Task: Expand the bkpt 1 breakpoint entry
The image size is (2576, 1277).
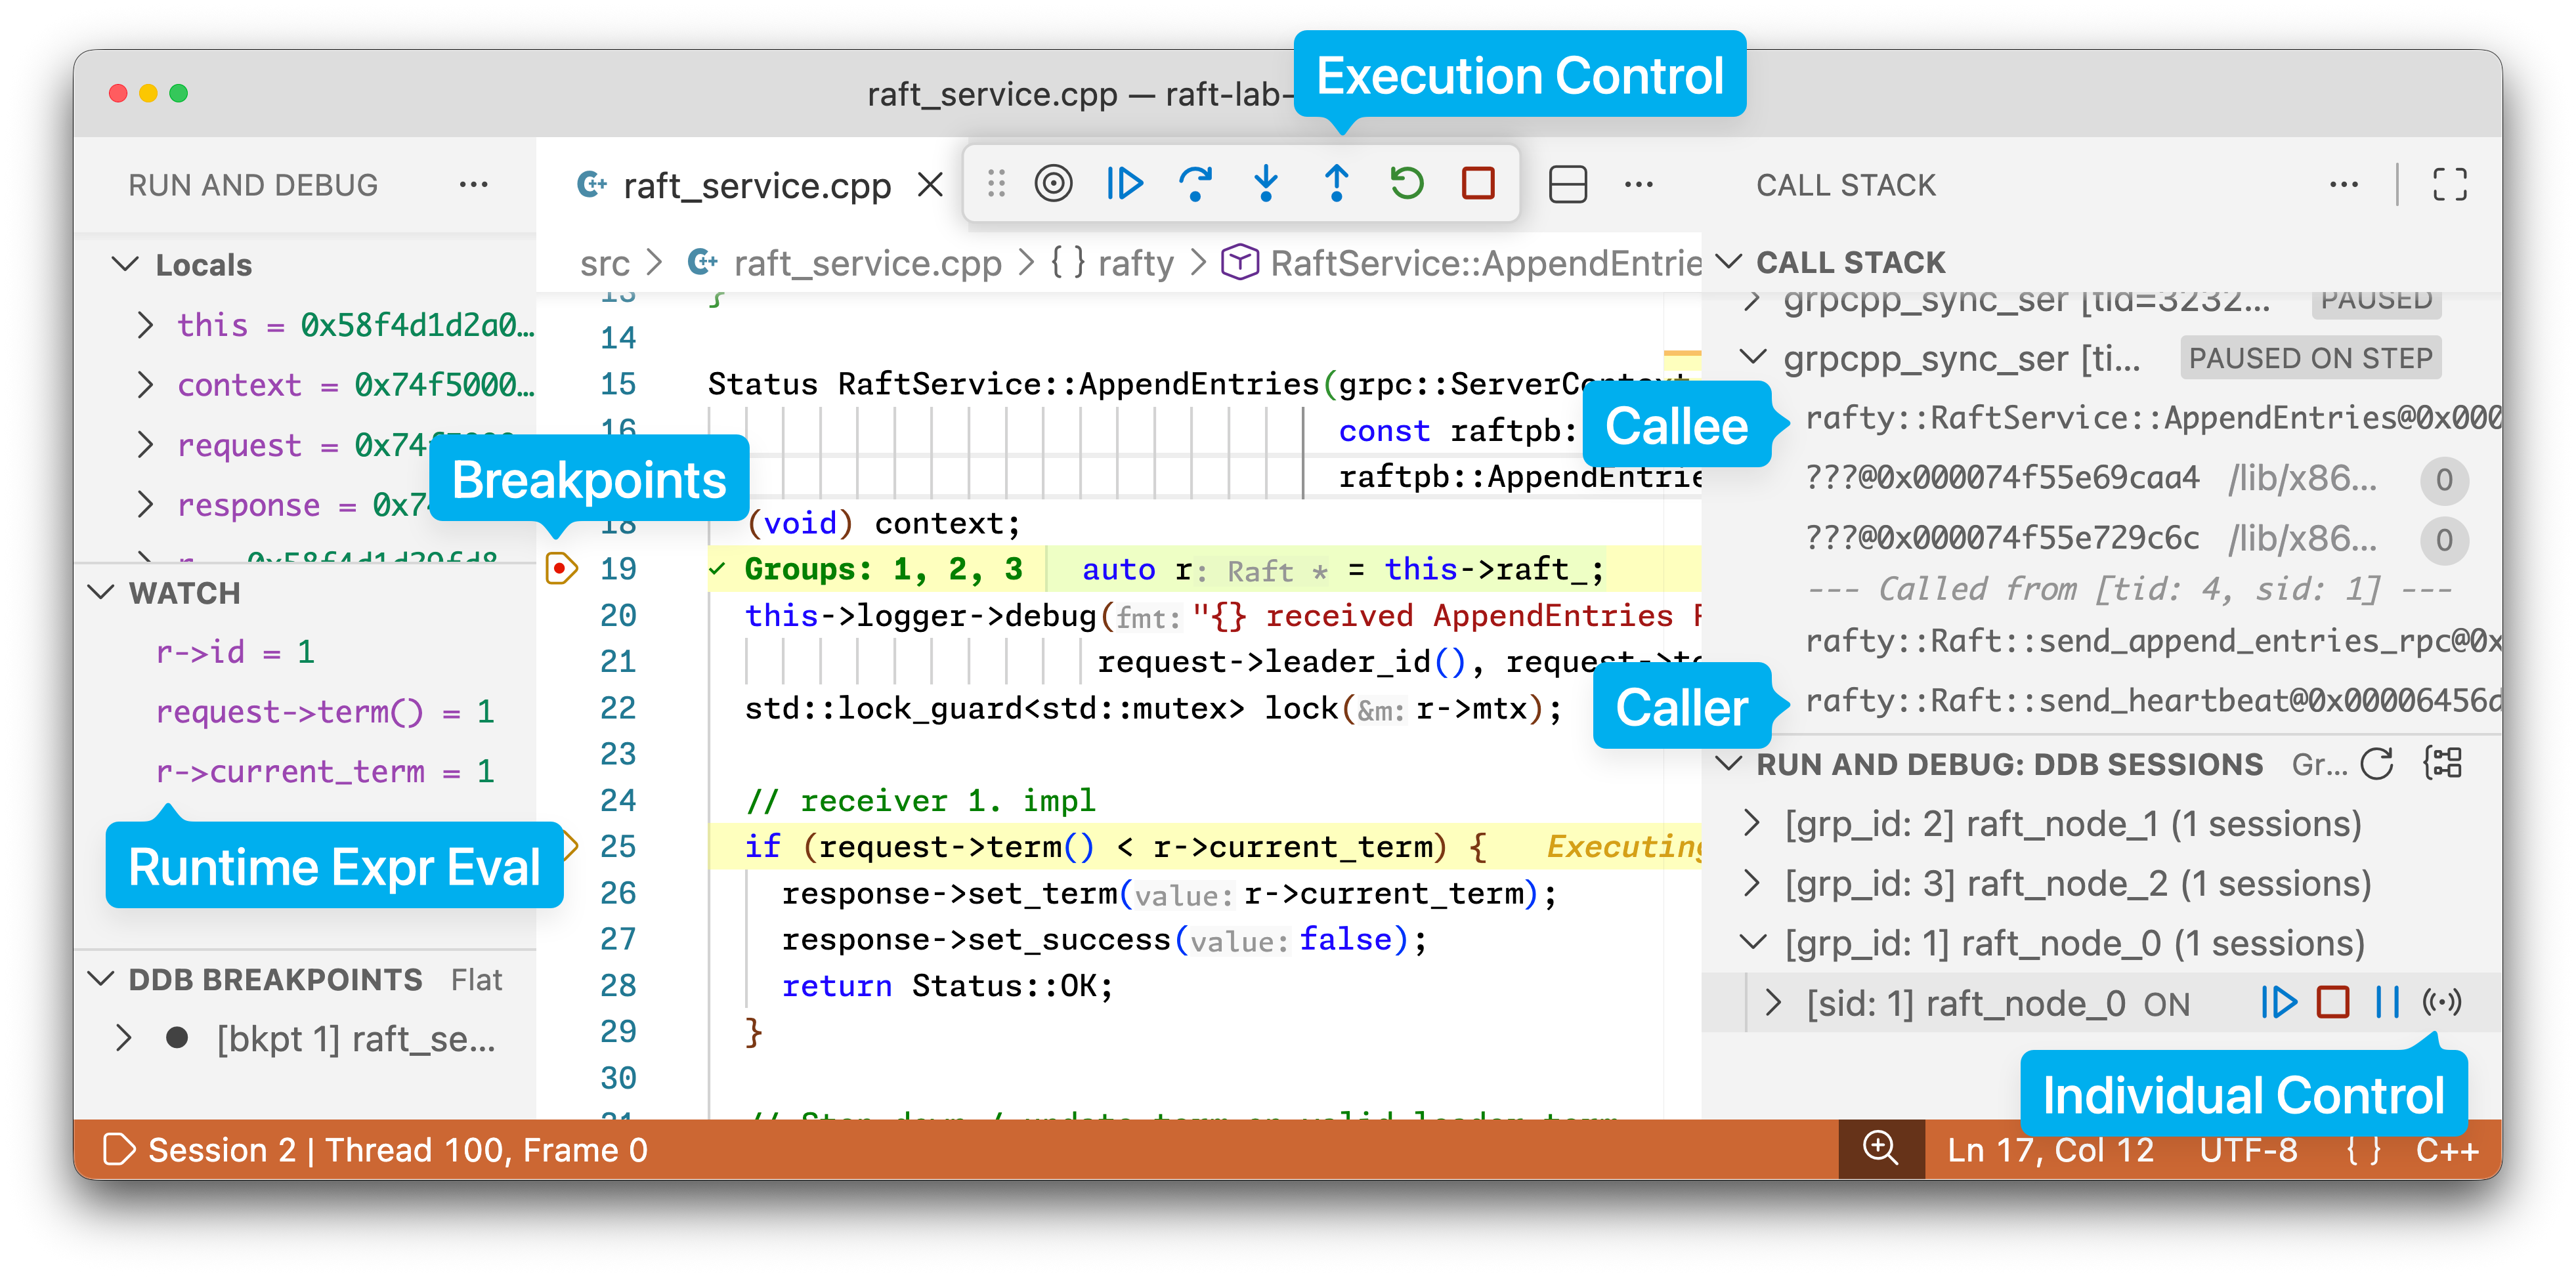Action: (x=123, y=1038)
